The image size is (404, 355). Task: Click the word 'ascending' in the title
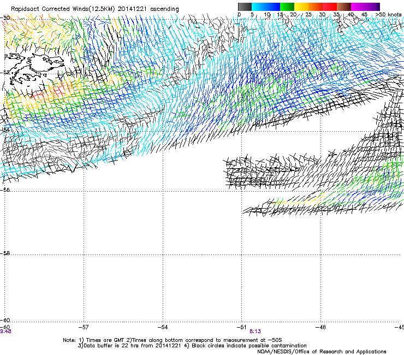[x=164, y=9]
